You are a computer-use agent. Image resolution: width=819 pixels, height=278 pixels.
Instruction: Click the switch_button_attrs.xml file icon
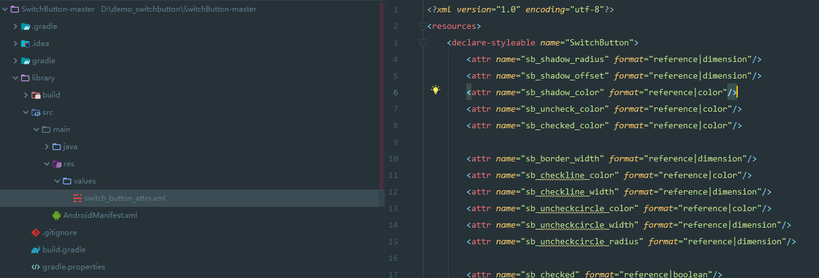click(x=78, y=198)
